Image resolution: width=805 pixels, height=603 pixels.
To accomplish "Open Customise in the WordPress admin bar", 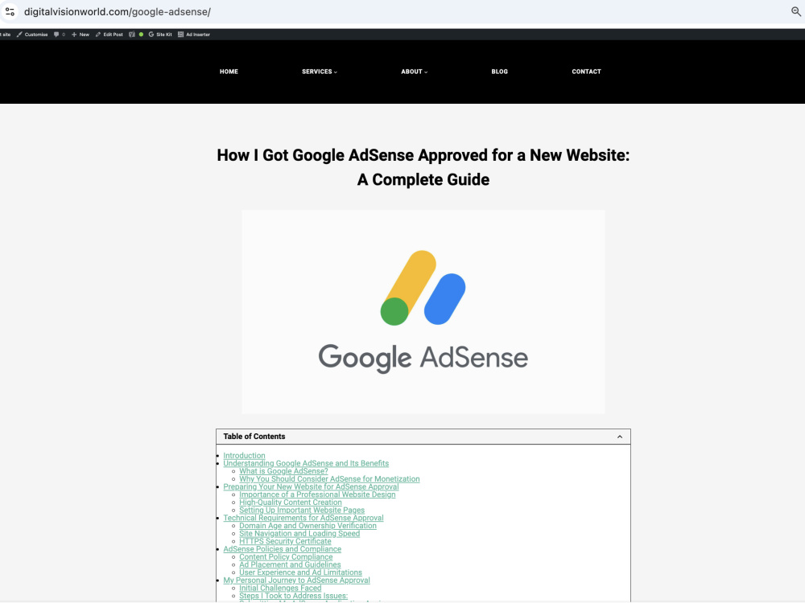I will 32,35.
